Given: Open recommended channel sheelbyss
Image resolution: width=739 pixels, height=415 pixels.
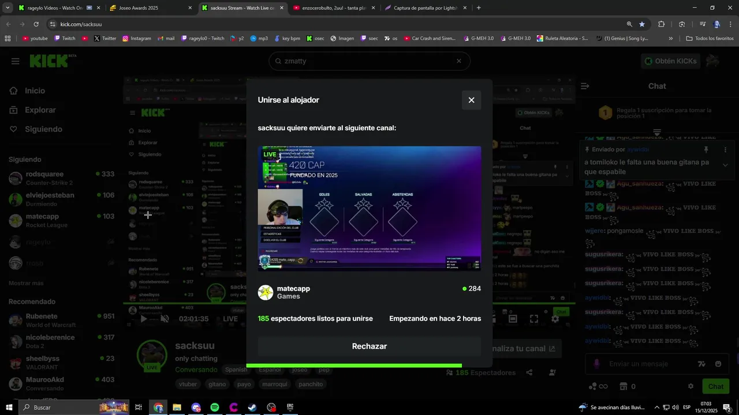Looking at the screenshot, I should [x=61, y=362].
